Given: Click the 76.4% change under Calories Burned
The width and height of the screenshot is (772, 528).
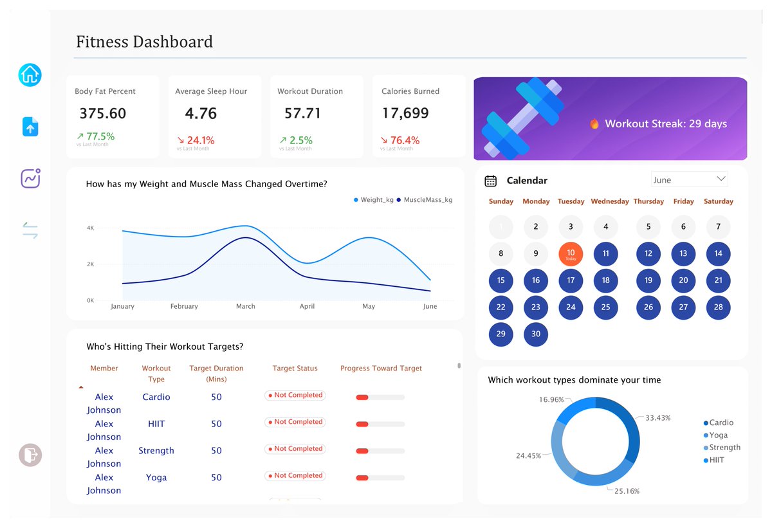Looking at the screenshot, I should coord(400,140).
